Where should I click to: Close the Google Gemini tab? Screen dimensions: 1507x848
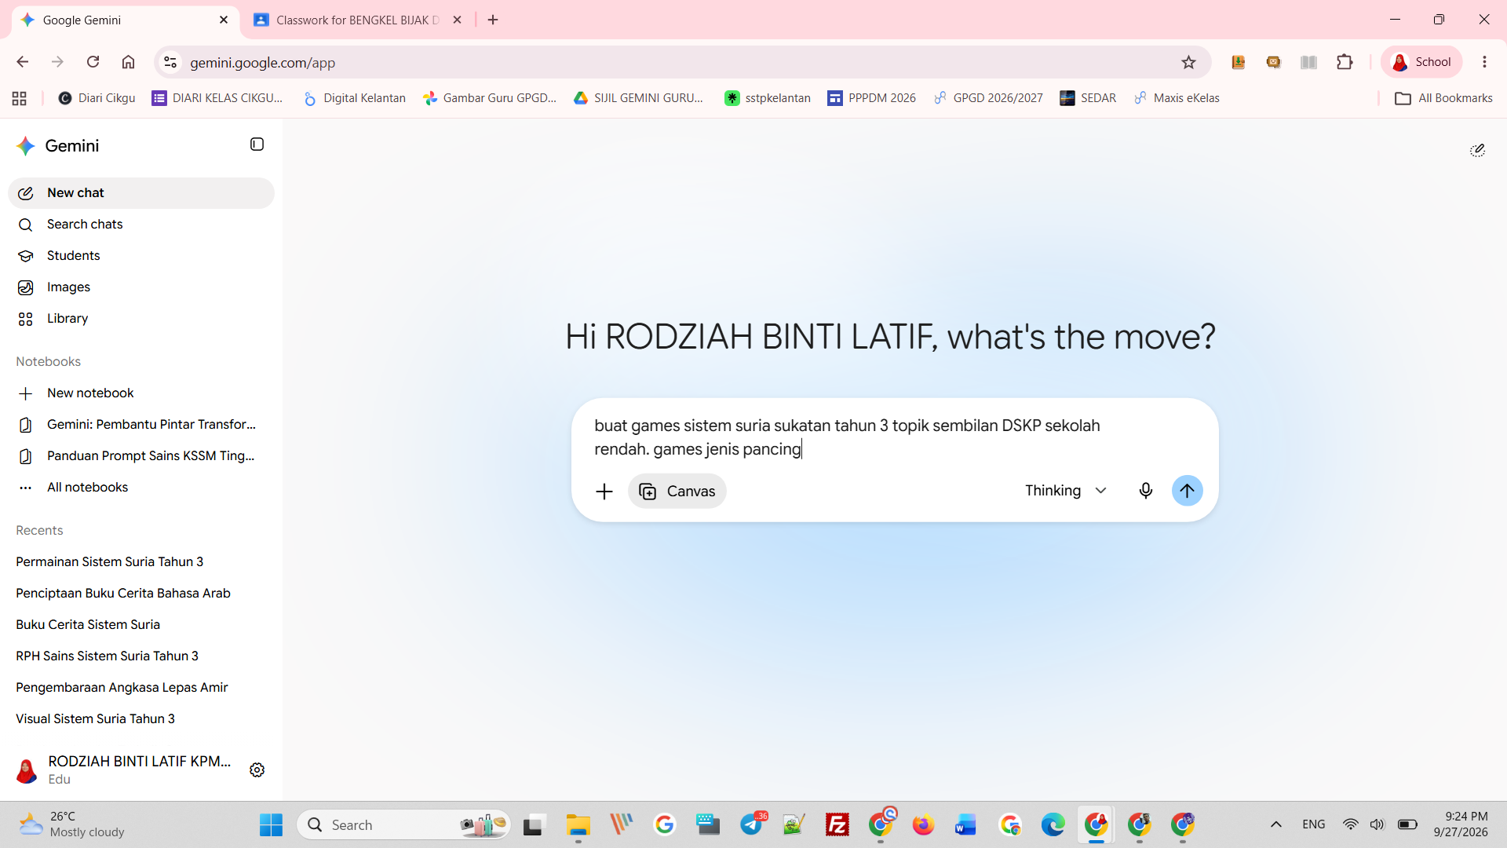pos(224,20)
